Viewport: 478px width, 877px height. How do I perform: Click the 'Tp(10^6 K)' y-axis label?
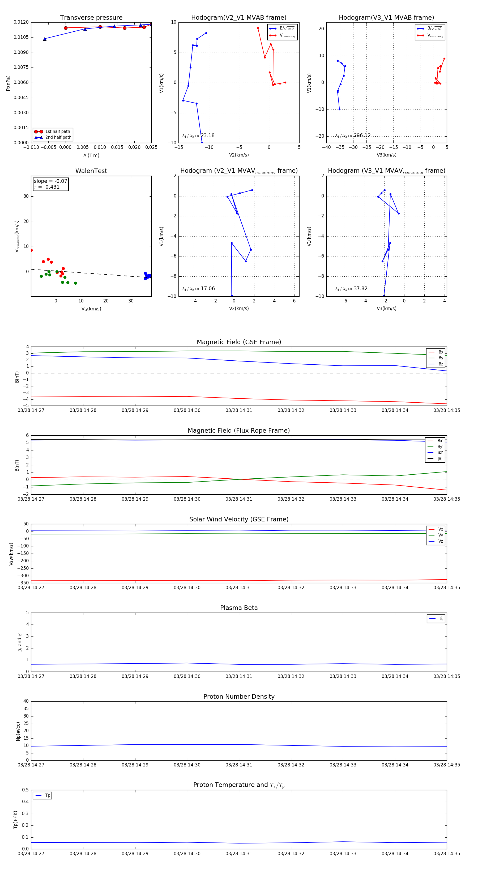tap(15, 820)
